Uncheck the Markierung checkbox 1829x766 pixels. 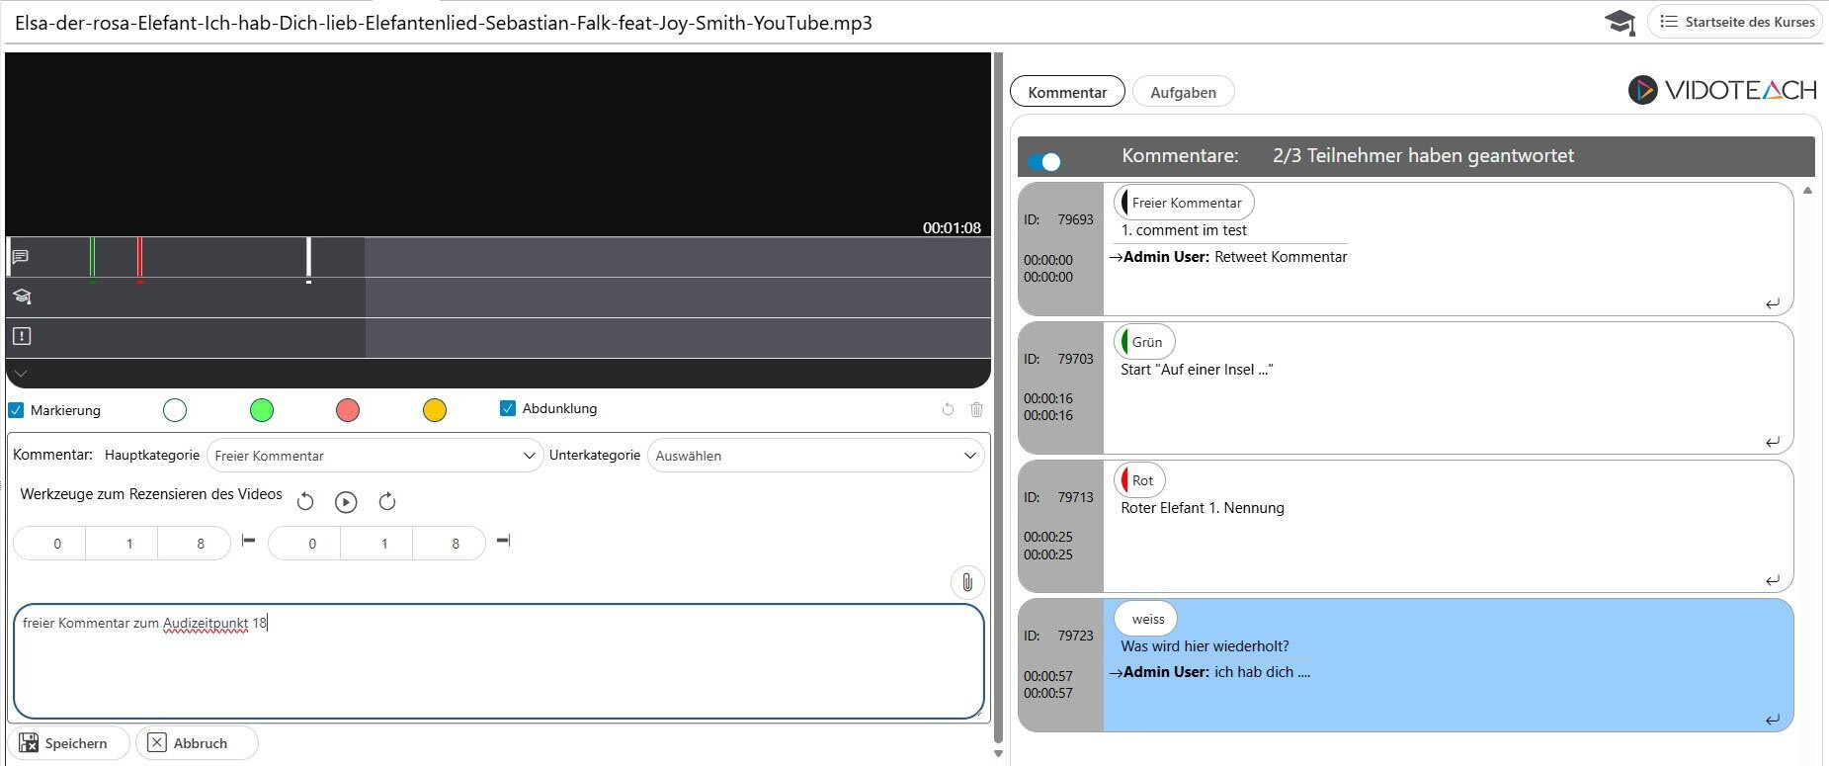[17, 410]
